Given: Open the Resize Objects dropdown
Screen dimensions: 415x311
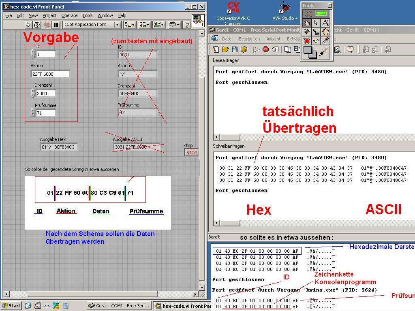Looking at the screenshot, I should point(159,25).
